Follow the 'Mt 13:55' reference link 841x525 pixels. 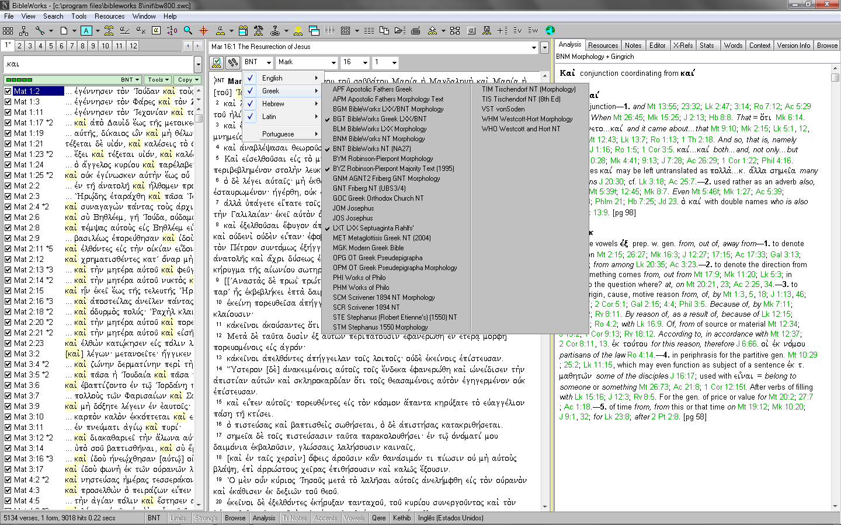(x=661, y=106)
